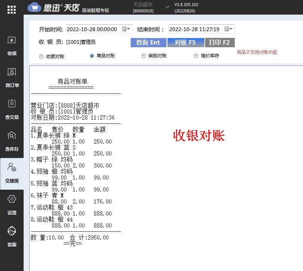This screenshot has width=303, height=271.
Task: Select the 天店超市 [80000019] store name
Action: coord(143,7)
